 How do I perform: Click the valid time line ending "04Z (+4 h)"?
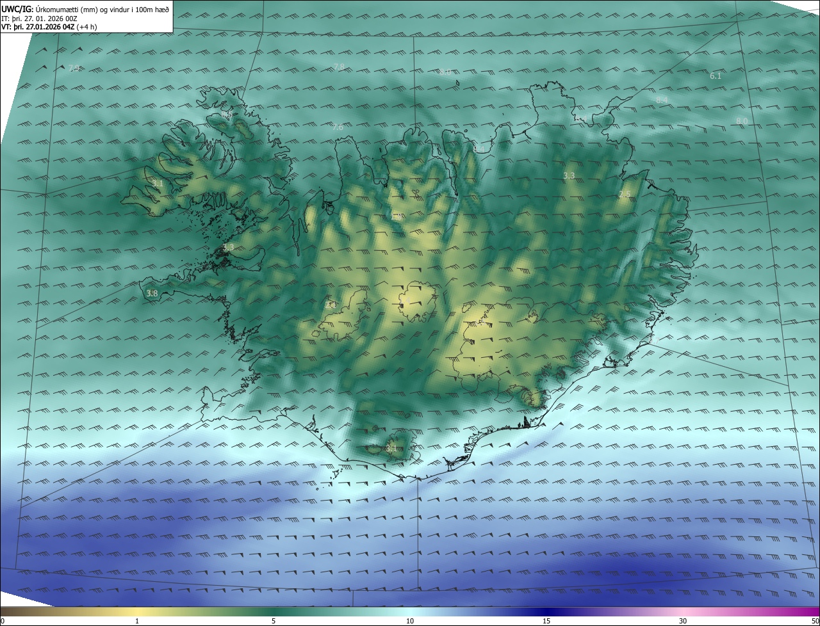[x=49, y=27]
